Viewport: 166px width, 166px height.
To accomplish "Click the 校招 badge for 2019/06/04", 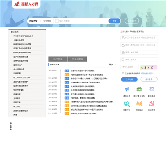I will 67,106.
